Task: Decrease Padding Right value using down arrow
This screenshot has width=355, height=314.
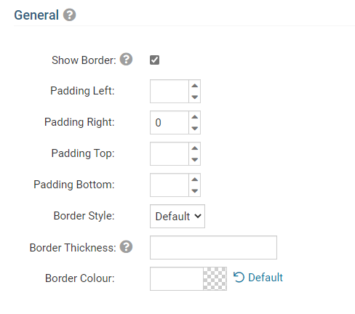Action: [x=194, y=128]
